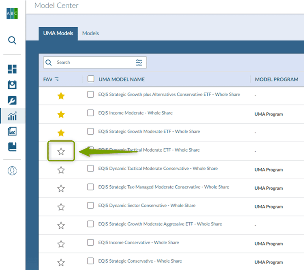Open the search filter settings icon

[x=139, y=62]
